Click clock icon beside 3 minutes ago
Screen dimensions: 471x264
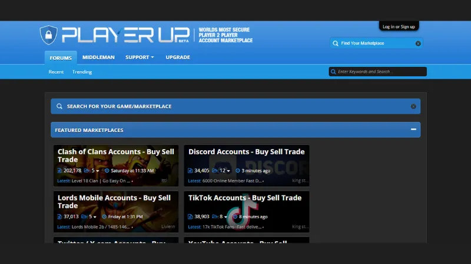238,171
